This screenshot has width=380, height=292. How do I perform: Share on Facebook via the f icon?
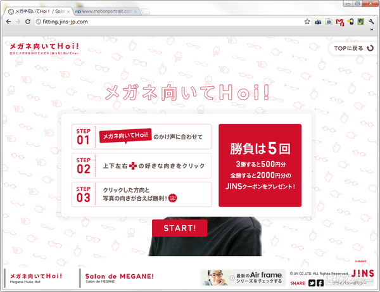[320, 283]
